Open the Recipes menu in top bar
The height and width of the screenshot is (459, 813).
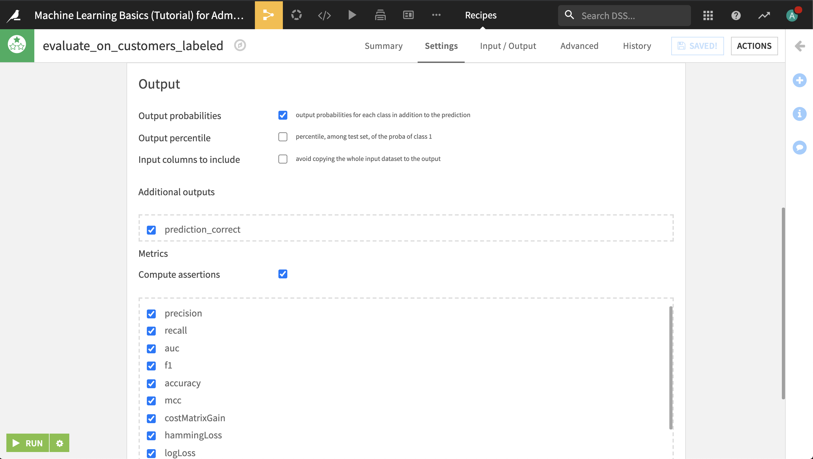[x=481, y=15]
